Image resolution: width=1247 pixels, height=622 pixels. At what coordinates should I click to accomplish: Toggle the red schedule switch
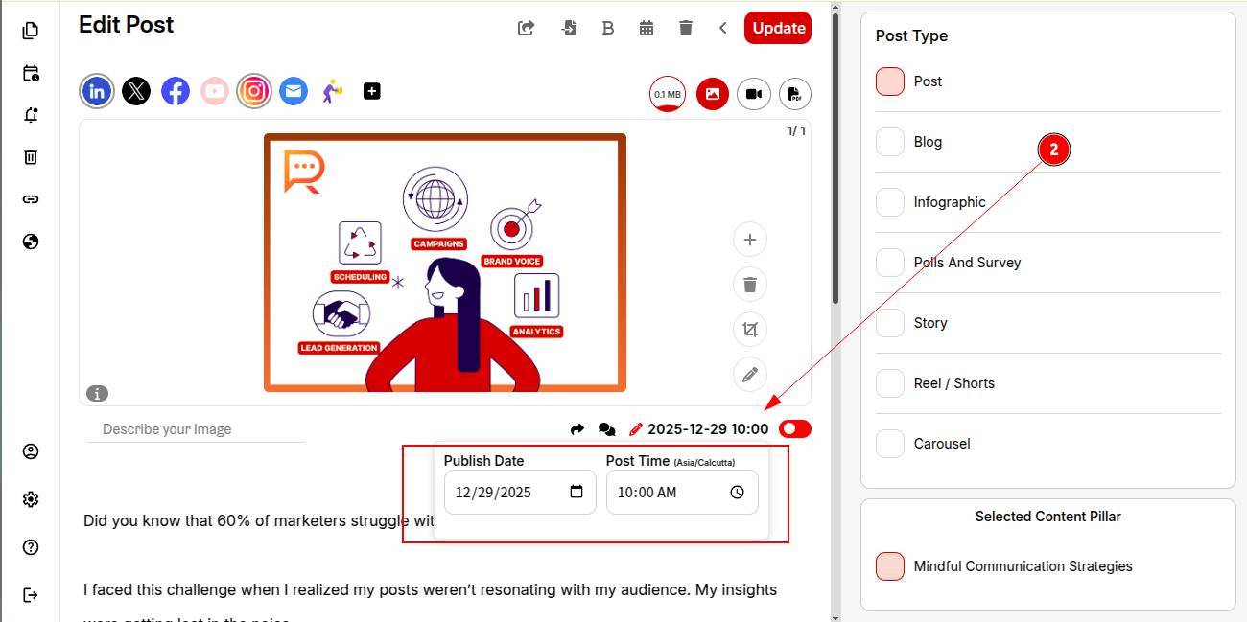point(795,428)
